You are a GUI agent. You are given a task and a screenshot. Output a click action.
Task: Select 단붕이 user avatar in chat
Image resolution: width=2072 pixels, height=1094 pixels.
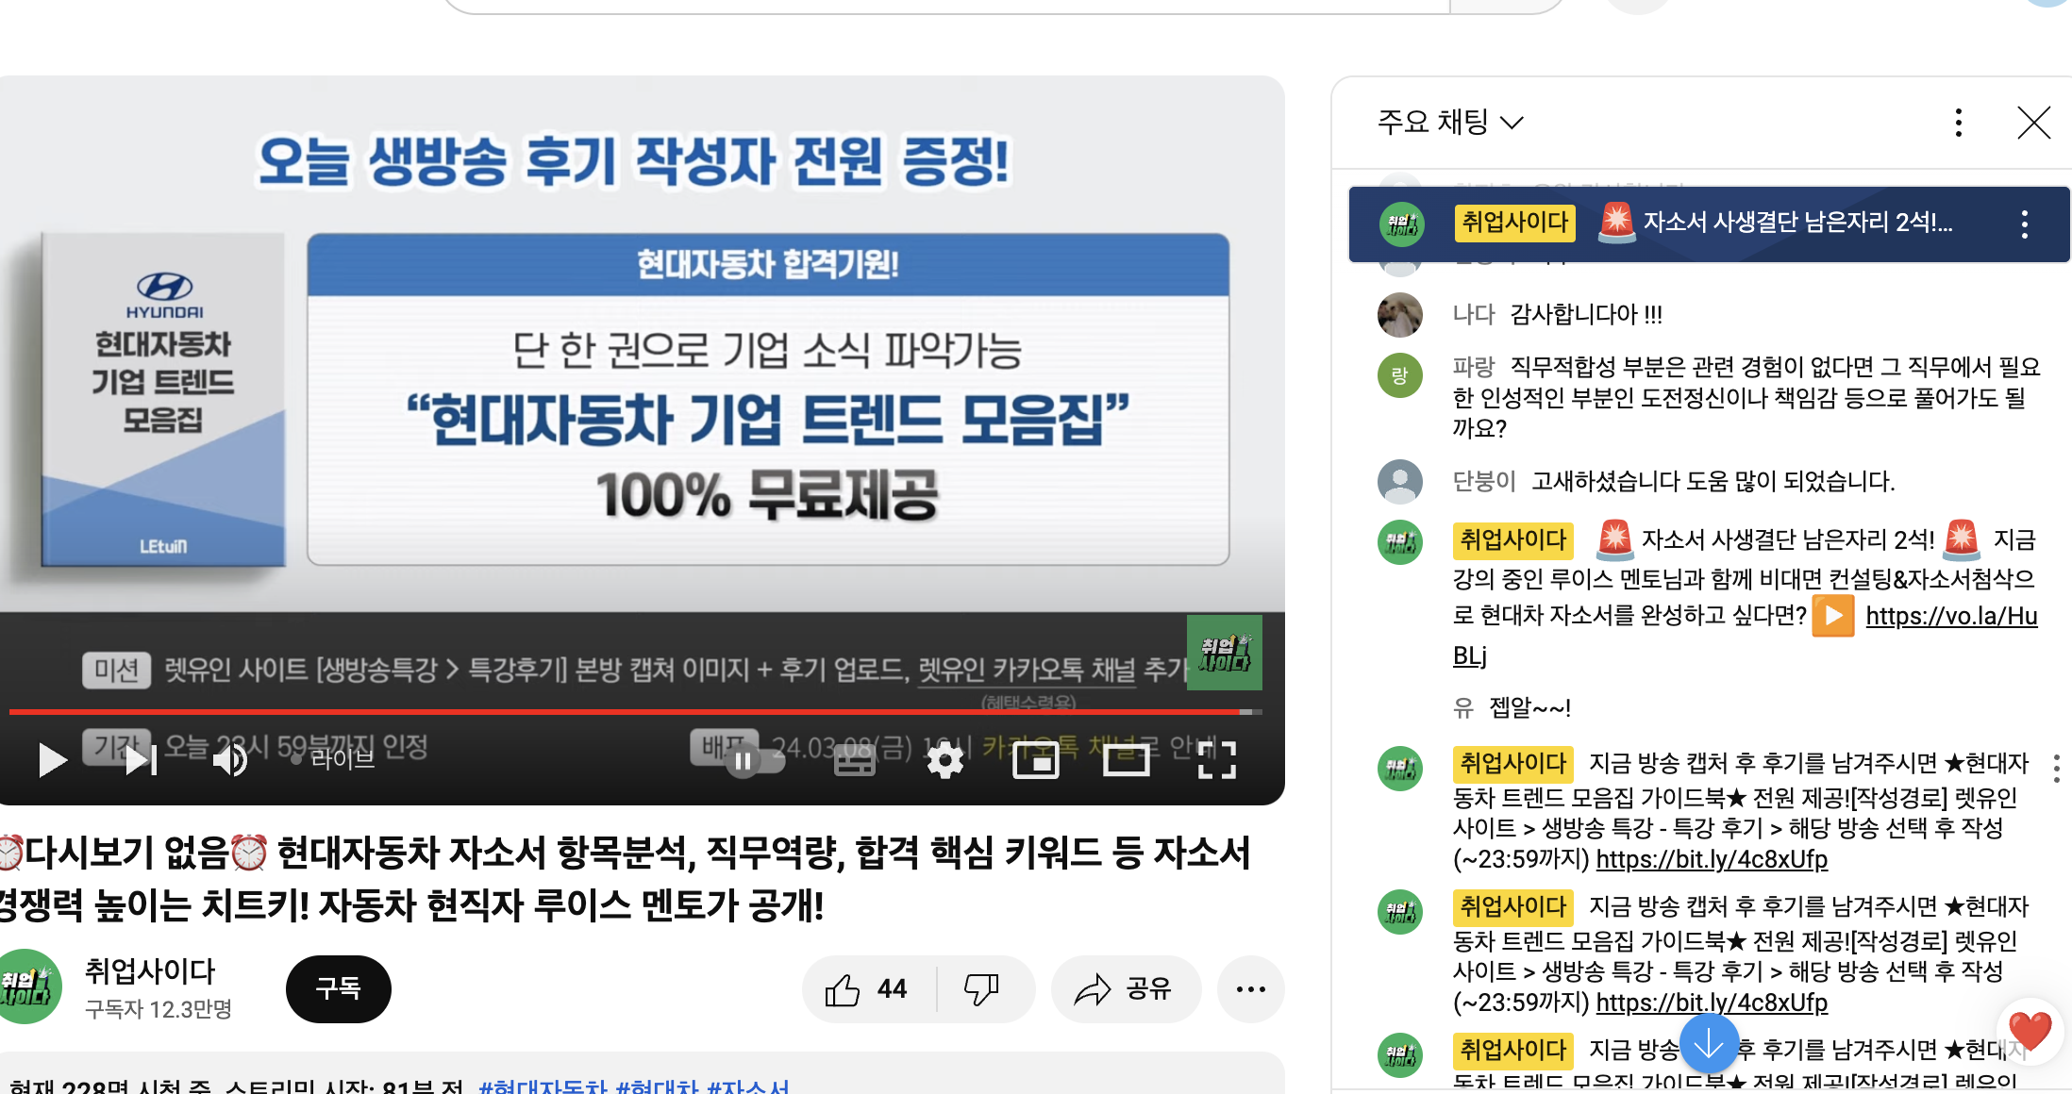pos(1400,482)
